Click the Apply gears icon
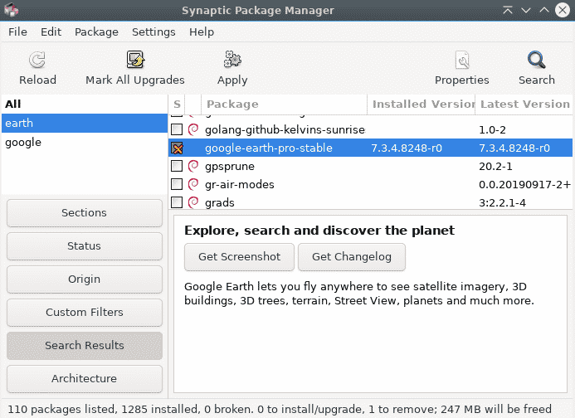575x418 pixels. click(232, 60)
